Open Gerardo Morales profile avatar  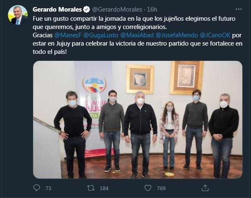[18, 15]
